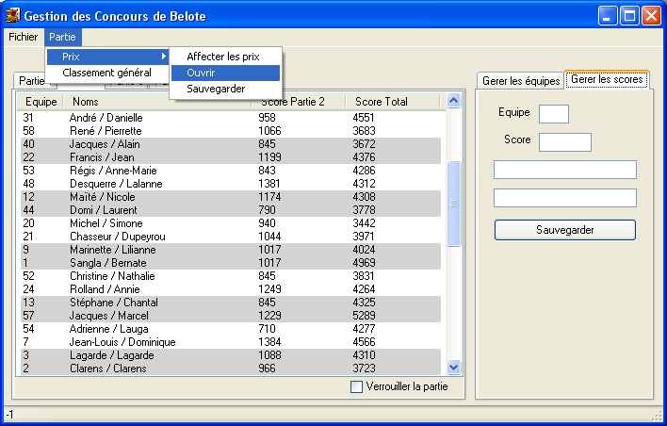Switch to the Gerer les équipes tab
Screen dimensions: 667x426
[x=521, y=81]
